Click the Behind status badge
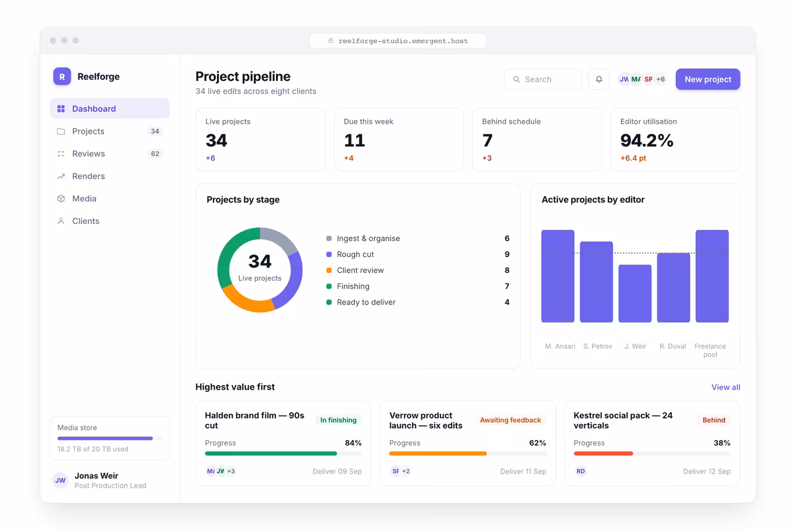Image resolution: width=796 pixels, height=530 pixels. [x=714, y=420]
